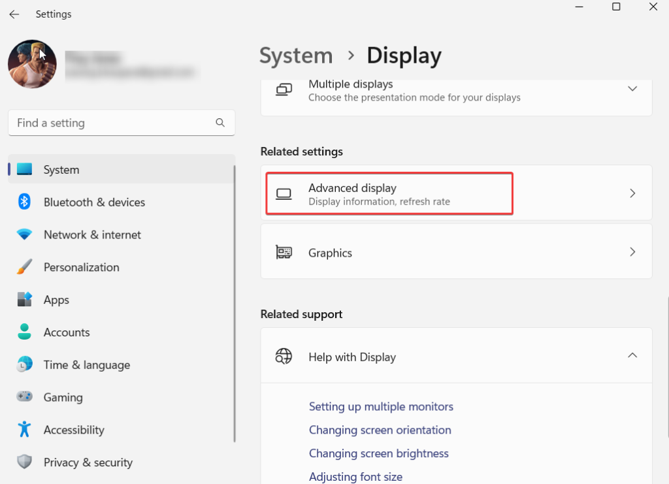Screen dimensions: 669x484
Task: Click the Accessibility figure icon
Action: [x=24, y=430]
